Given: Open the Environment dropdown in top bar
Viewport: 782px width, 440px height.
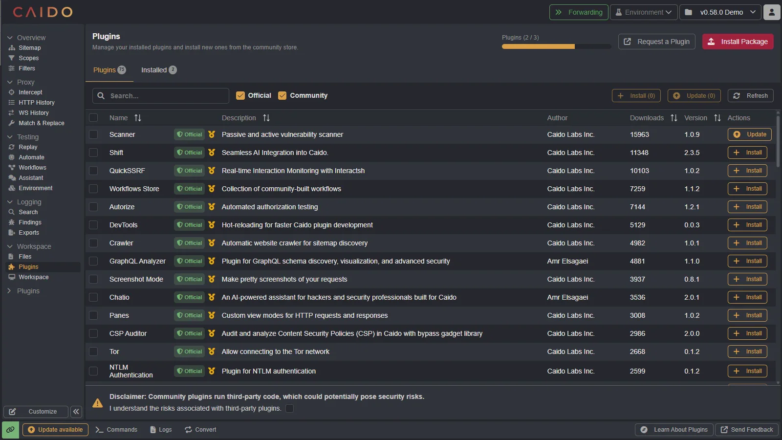Looking at the screenshot, I should 643,12.
